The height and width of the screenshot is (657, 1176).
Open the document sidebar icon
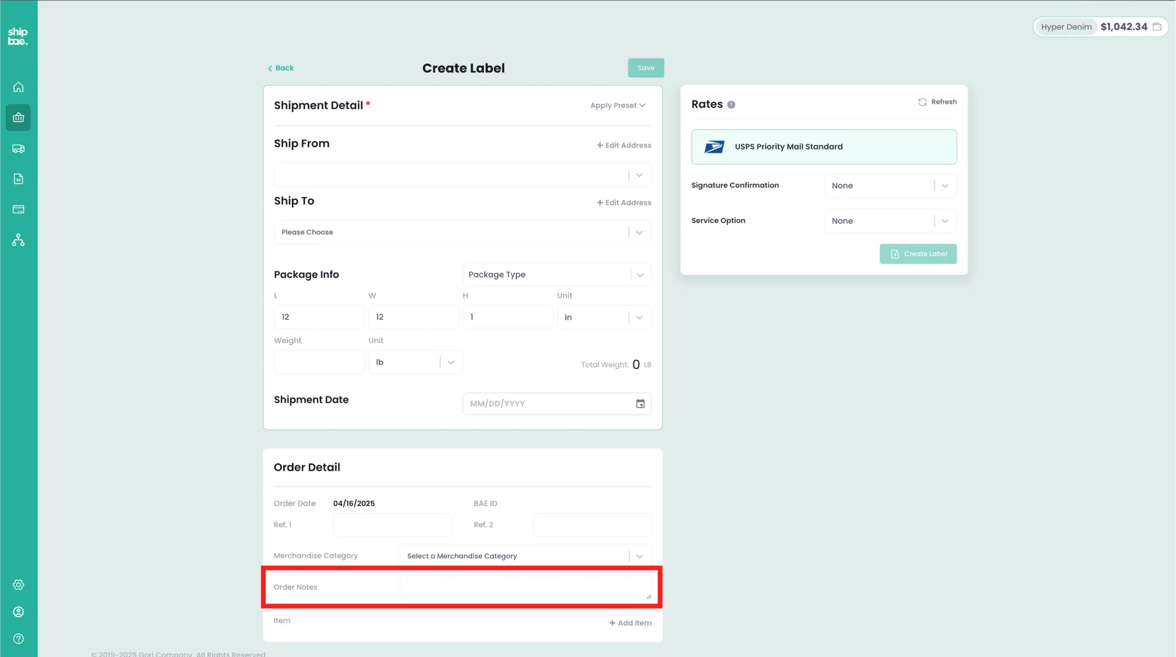[18, 179]
